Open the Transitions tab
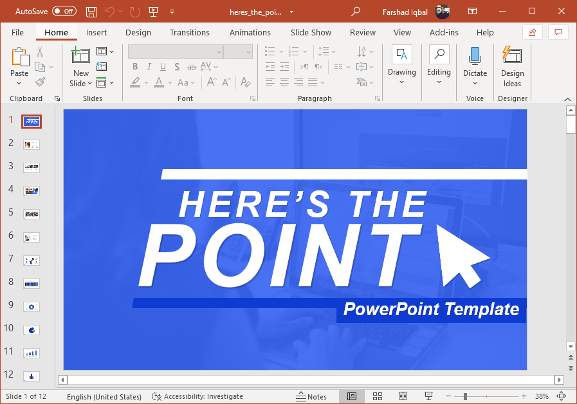 (189, 32)
